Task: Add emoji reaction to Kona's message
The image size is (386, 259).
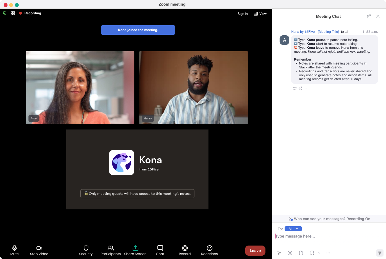Action: [300, 88]
